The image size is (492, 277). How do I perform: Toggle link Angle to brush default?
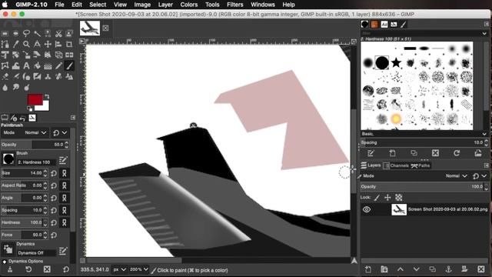65,198
